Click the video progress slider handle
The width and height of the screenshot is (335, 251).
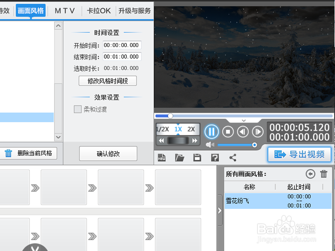(x=170, y=116)
